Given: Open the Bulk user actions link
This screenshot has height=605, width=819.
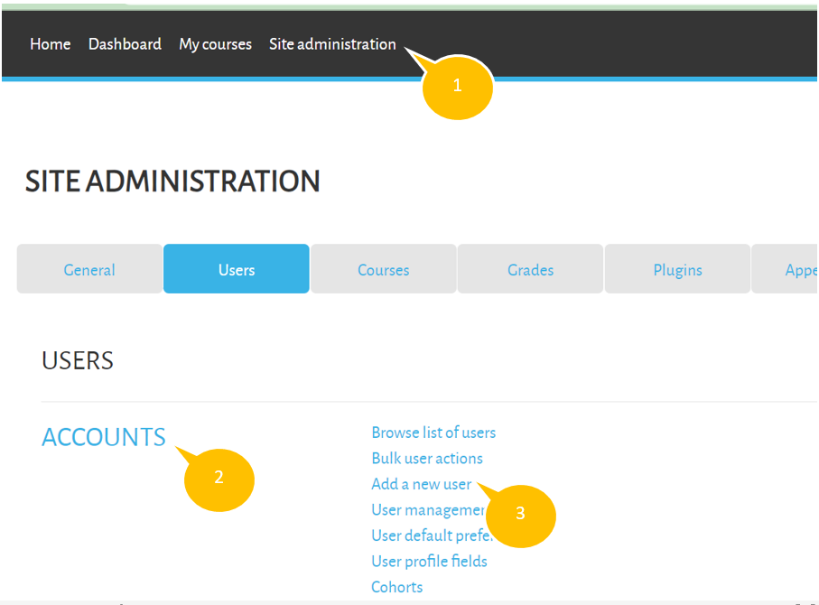Looking at the screenshot, I should coord(427,459).
